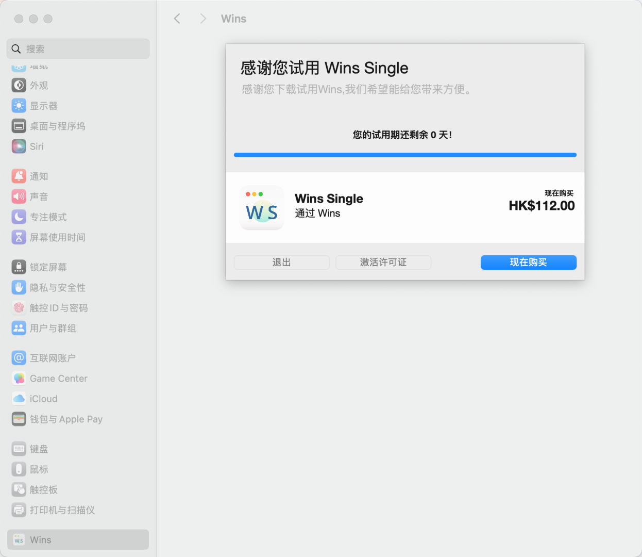
Task: Click the Wins WS icon in sidebar
Action: (19, 540)
